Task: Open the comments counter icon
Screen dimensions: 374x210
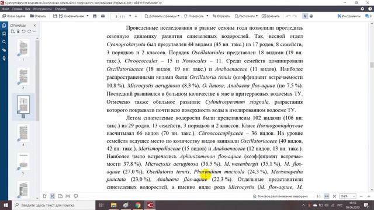Action: (x=368, y=16)
